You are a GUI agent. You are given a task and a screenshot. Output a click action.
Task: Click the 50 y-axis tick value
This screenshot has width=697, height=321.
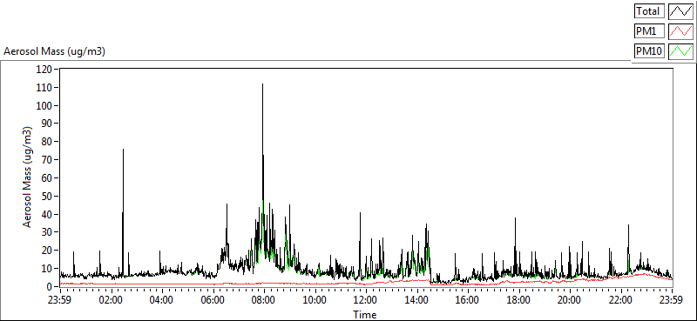click(x=48, y=197)
